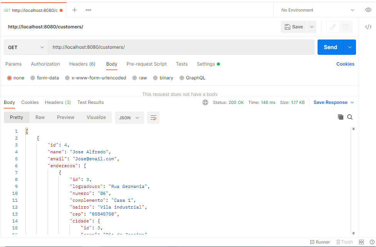Open the Tests tab

point(182,64)
